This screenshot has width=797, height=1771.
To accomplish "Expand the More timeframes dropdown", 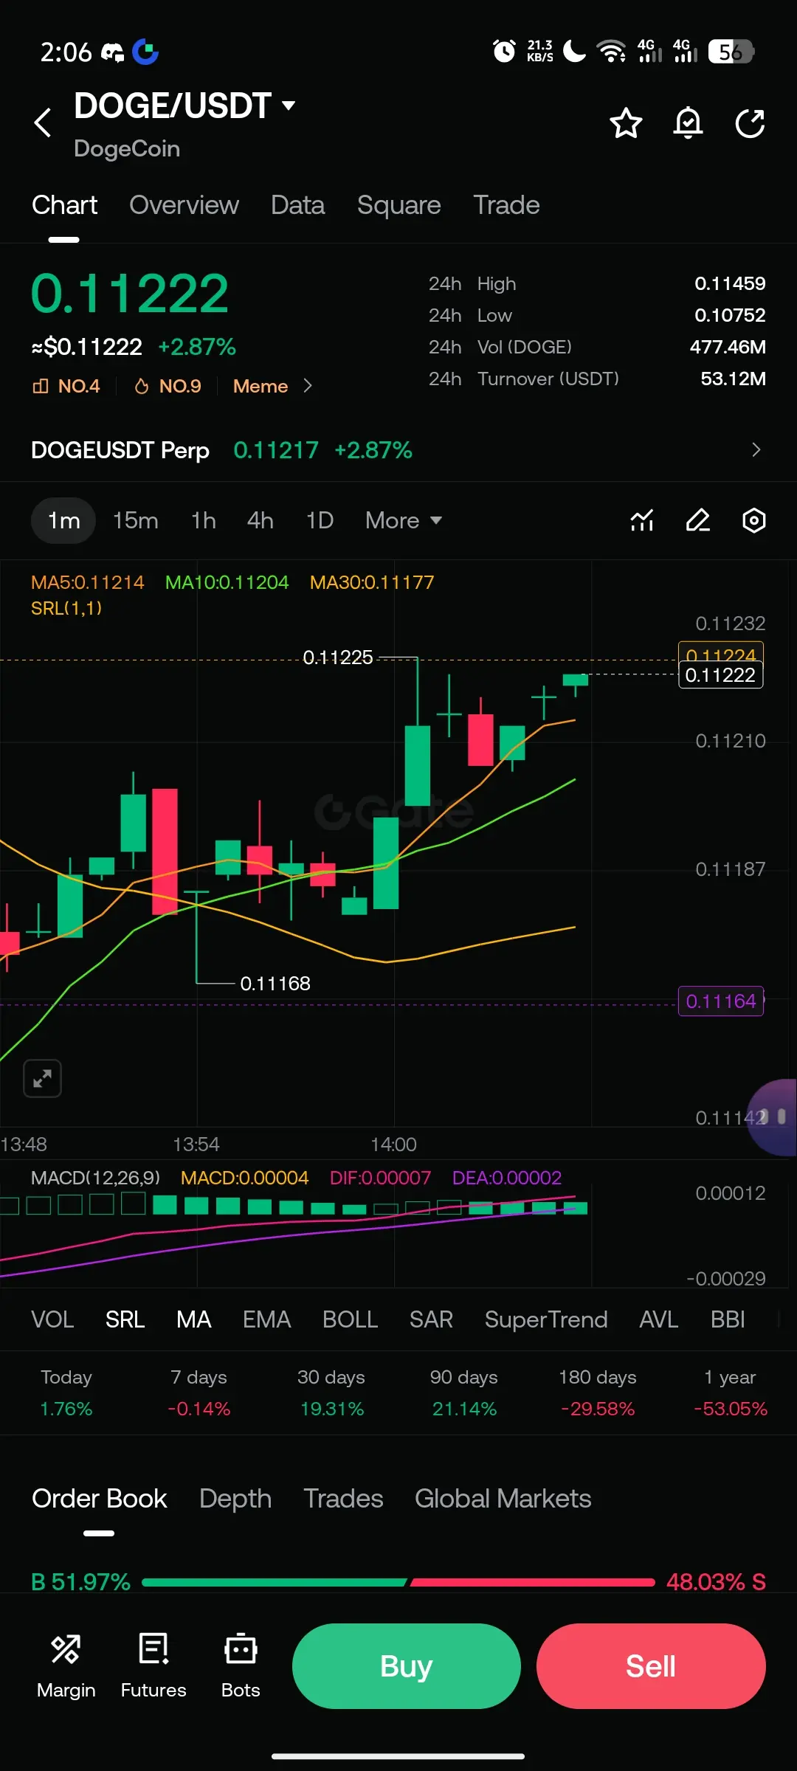I will pyautogui.click(x=403, y=520).
